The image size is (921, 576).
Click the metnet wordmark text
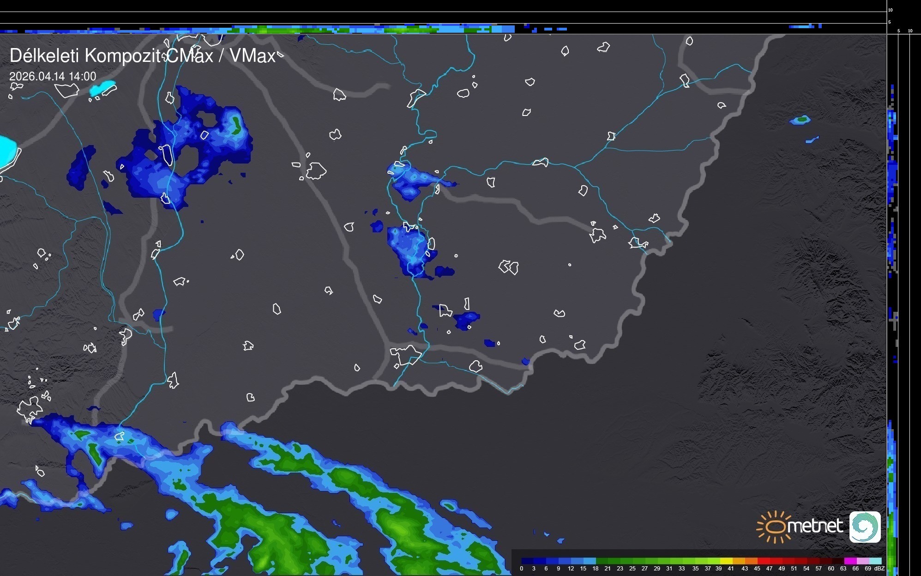(x=815, y=527)
